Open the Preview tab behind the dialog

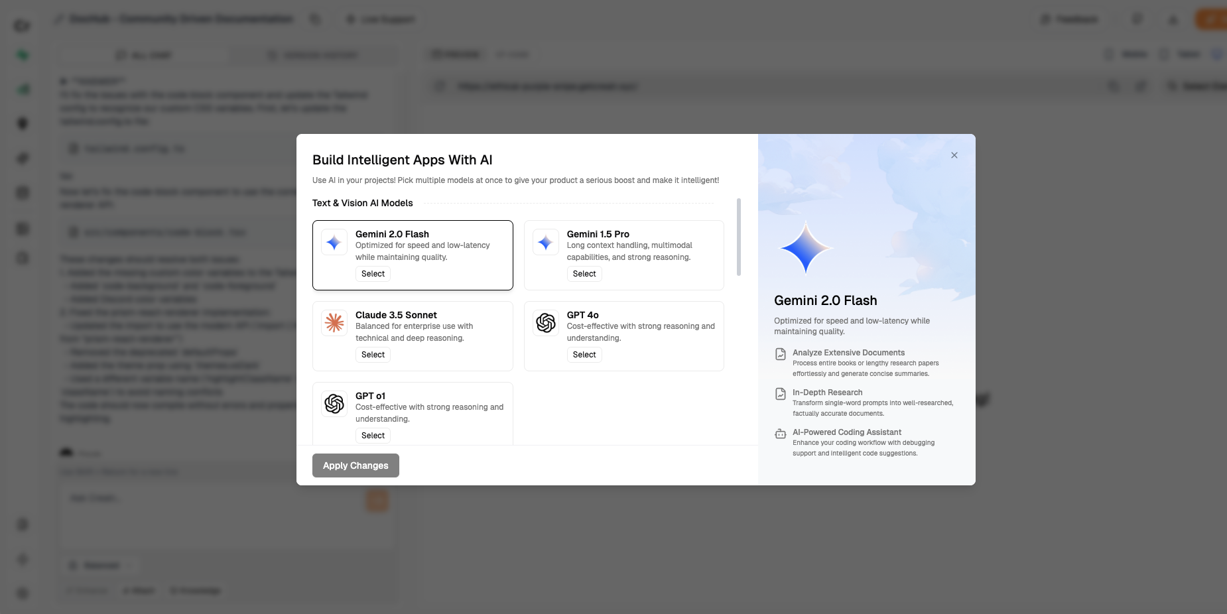[x=456, y=54]
